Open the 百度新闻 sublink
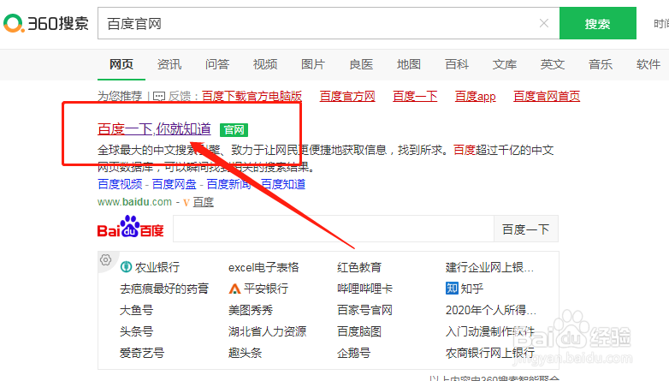Screen dimensions: 669x381 click(x=228, y=184)
